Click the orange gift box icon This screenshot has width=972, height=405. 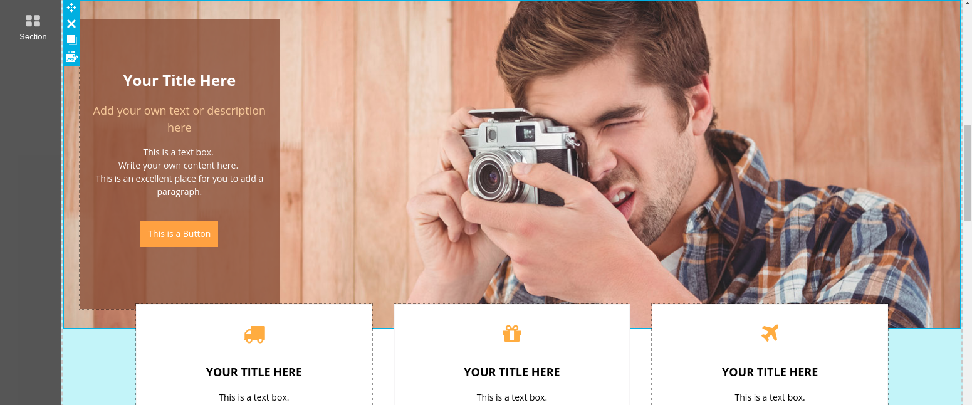512,333
